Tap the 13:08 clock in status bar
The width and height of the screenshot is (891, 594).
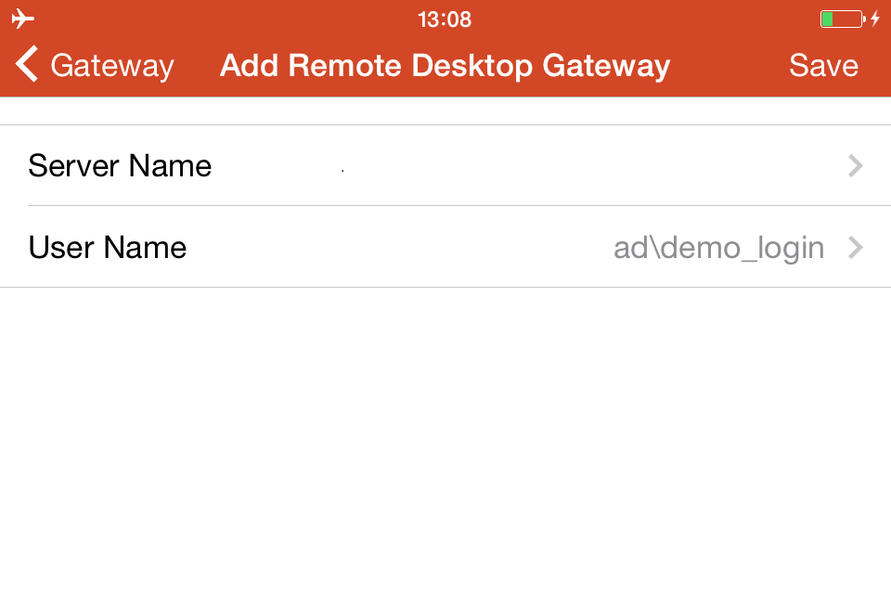coord(445,19)
